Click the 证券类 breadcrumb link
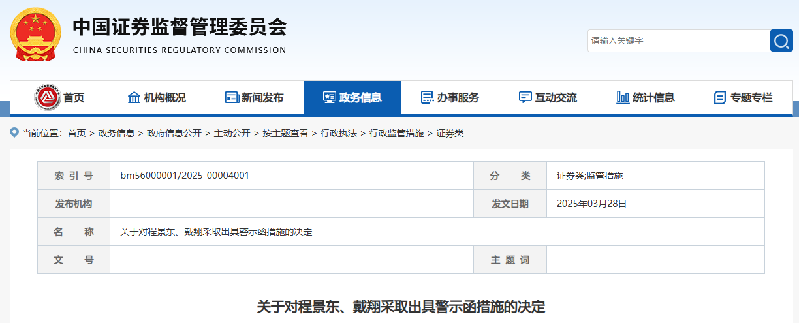This screenshot has width=799, height=323. point(450,133)
